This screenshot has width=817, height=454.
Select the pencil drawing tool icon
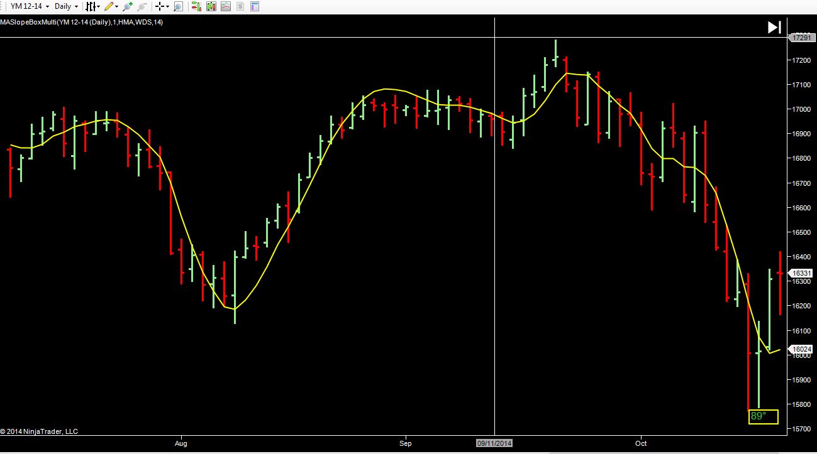point(109,6)
